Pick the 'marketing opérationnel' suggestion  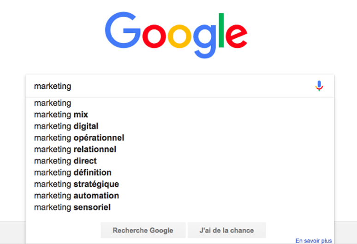pos(79,138)
